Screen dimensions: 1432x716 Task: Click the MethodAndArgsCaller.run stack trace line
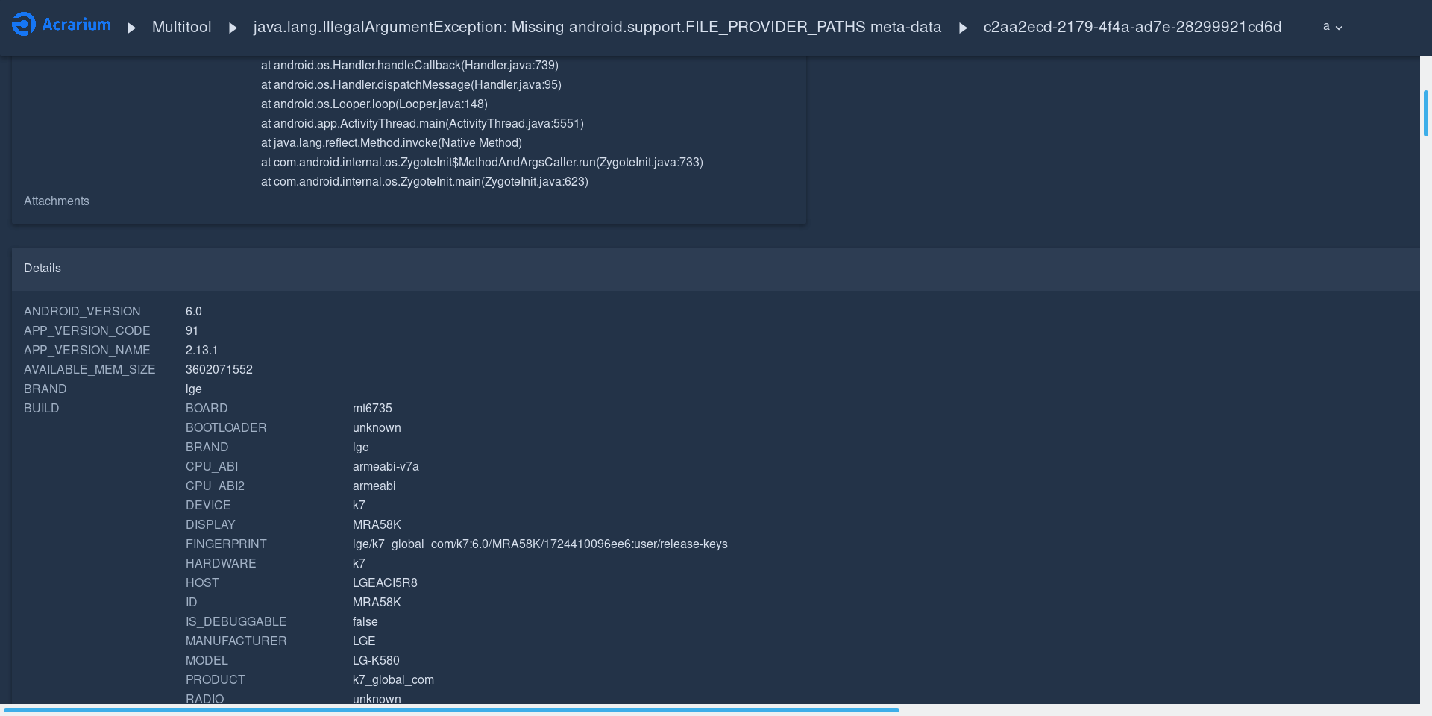pos(482,163)
